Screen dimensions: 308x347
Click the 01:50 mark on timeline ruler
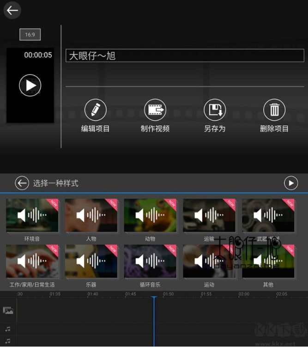[169, 294]
